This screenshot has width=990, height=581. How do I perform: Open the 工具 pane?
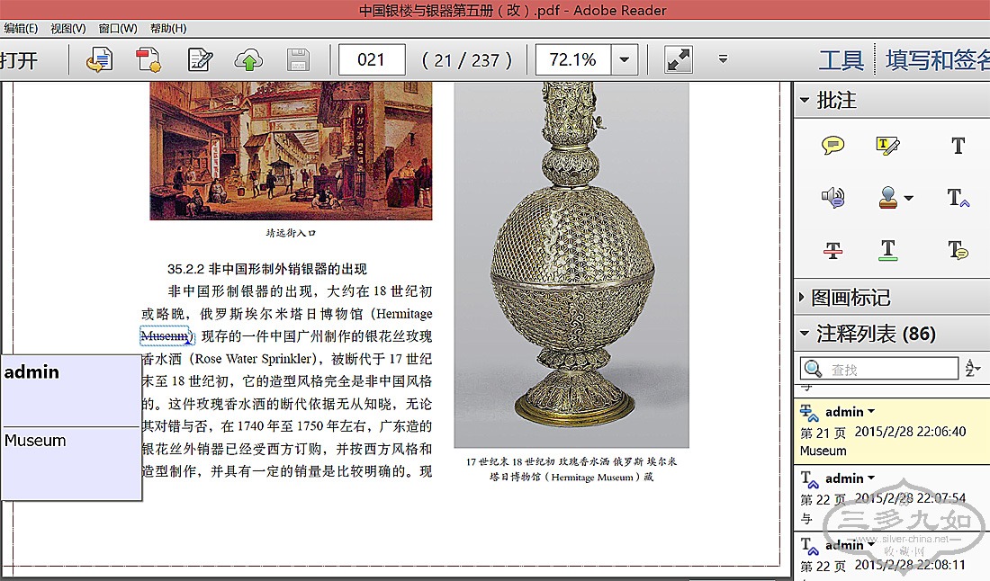[x=841, y=60]
